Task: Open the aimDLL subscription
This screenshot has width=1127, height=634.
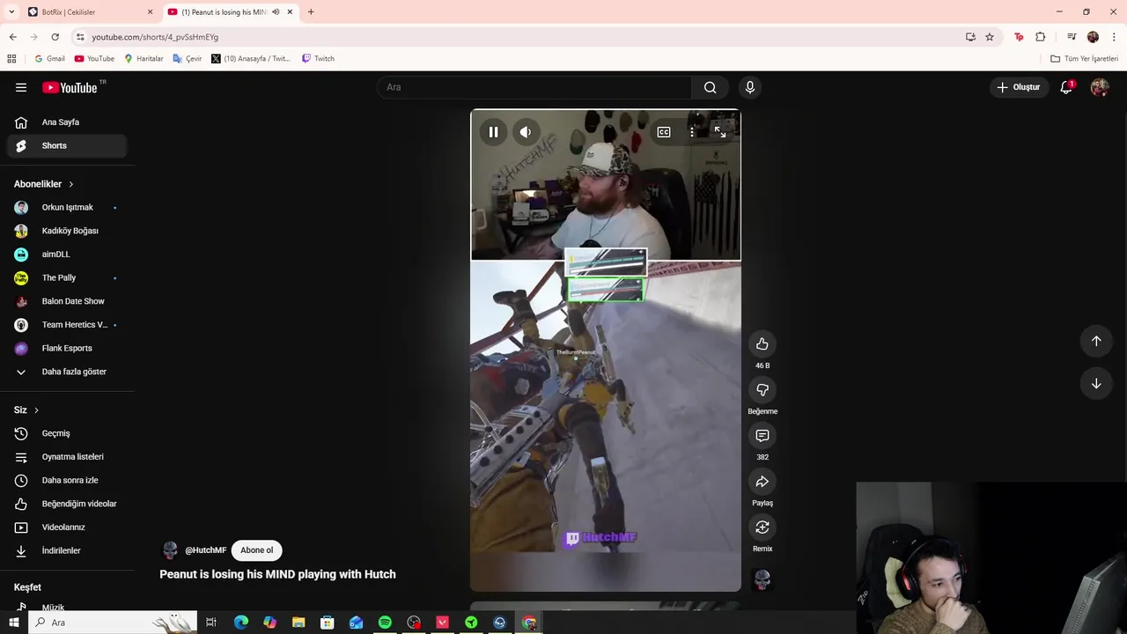Action: [67, 254]
